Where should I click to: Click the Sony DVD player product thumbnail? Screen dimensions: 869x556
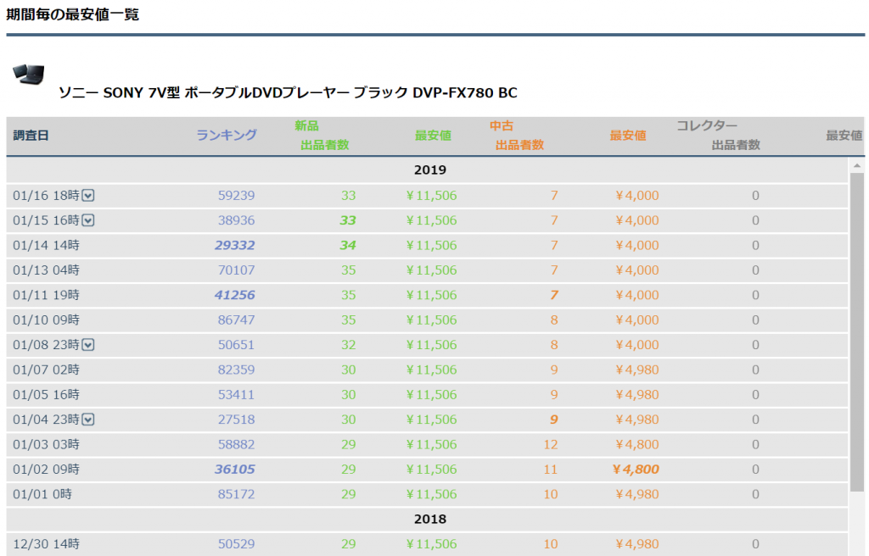coord(28,75)
